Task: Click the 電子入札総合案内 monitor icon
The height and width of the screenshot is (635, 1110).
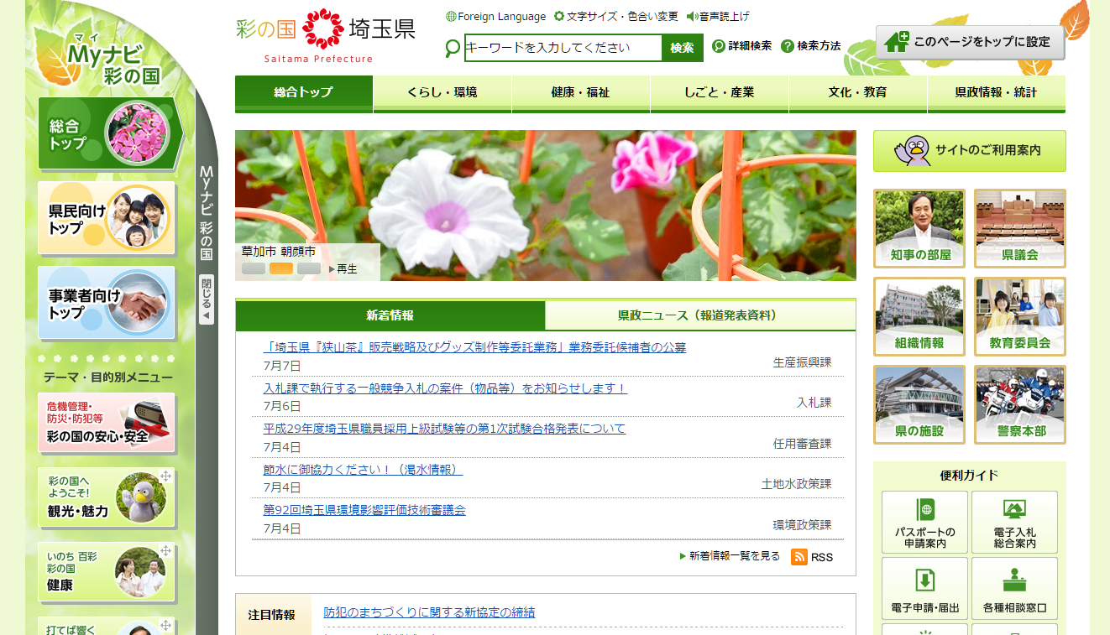Action: 1014,510
